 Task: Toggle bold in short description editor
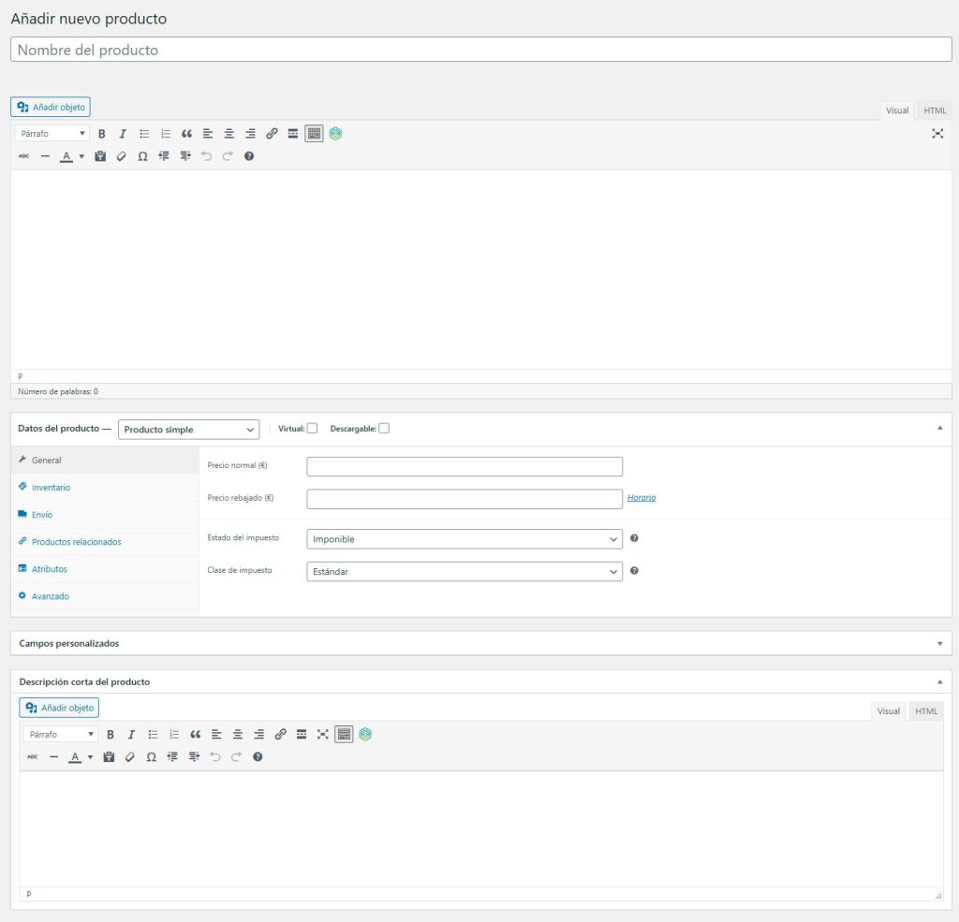coord(111,734)
